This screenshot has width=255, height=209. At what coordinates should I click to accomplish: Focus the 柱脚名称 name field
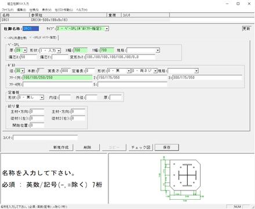point(31,28)
